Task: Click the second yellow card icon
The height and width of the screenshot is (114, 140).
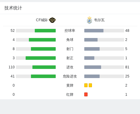Action: click(90, 85)
